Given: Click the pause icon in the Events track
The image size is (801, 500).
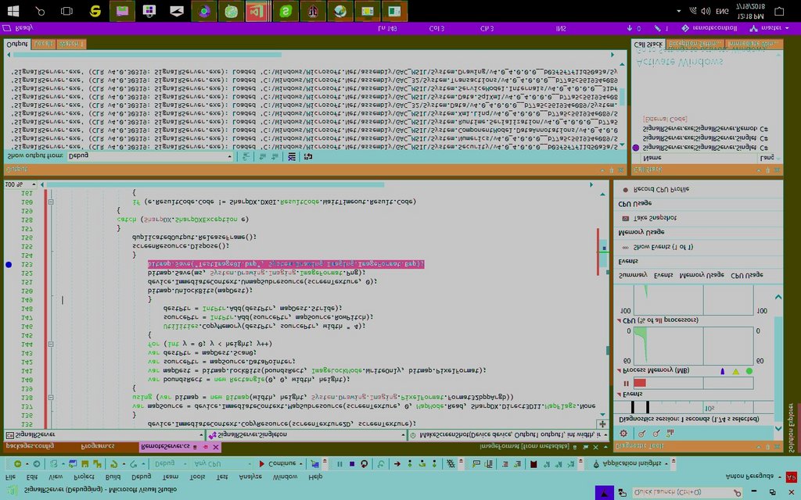Looking at the screenshot, I should [x=627, y=383].
